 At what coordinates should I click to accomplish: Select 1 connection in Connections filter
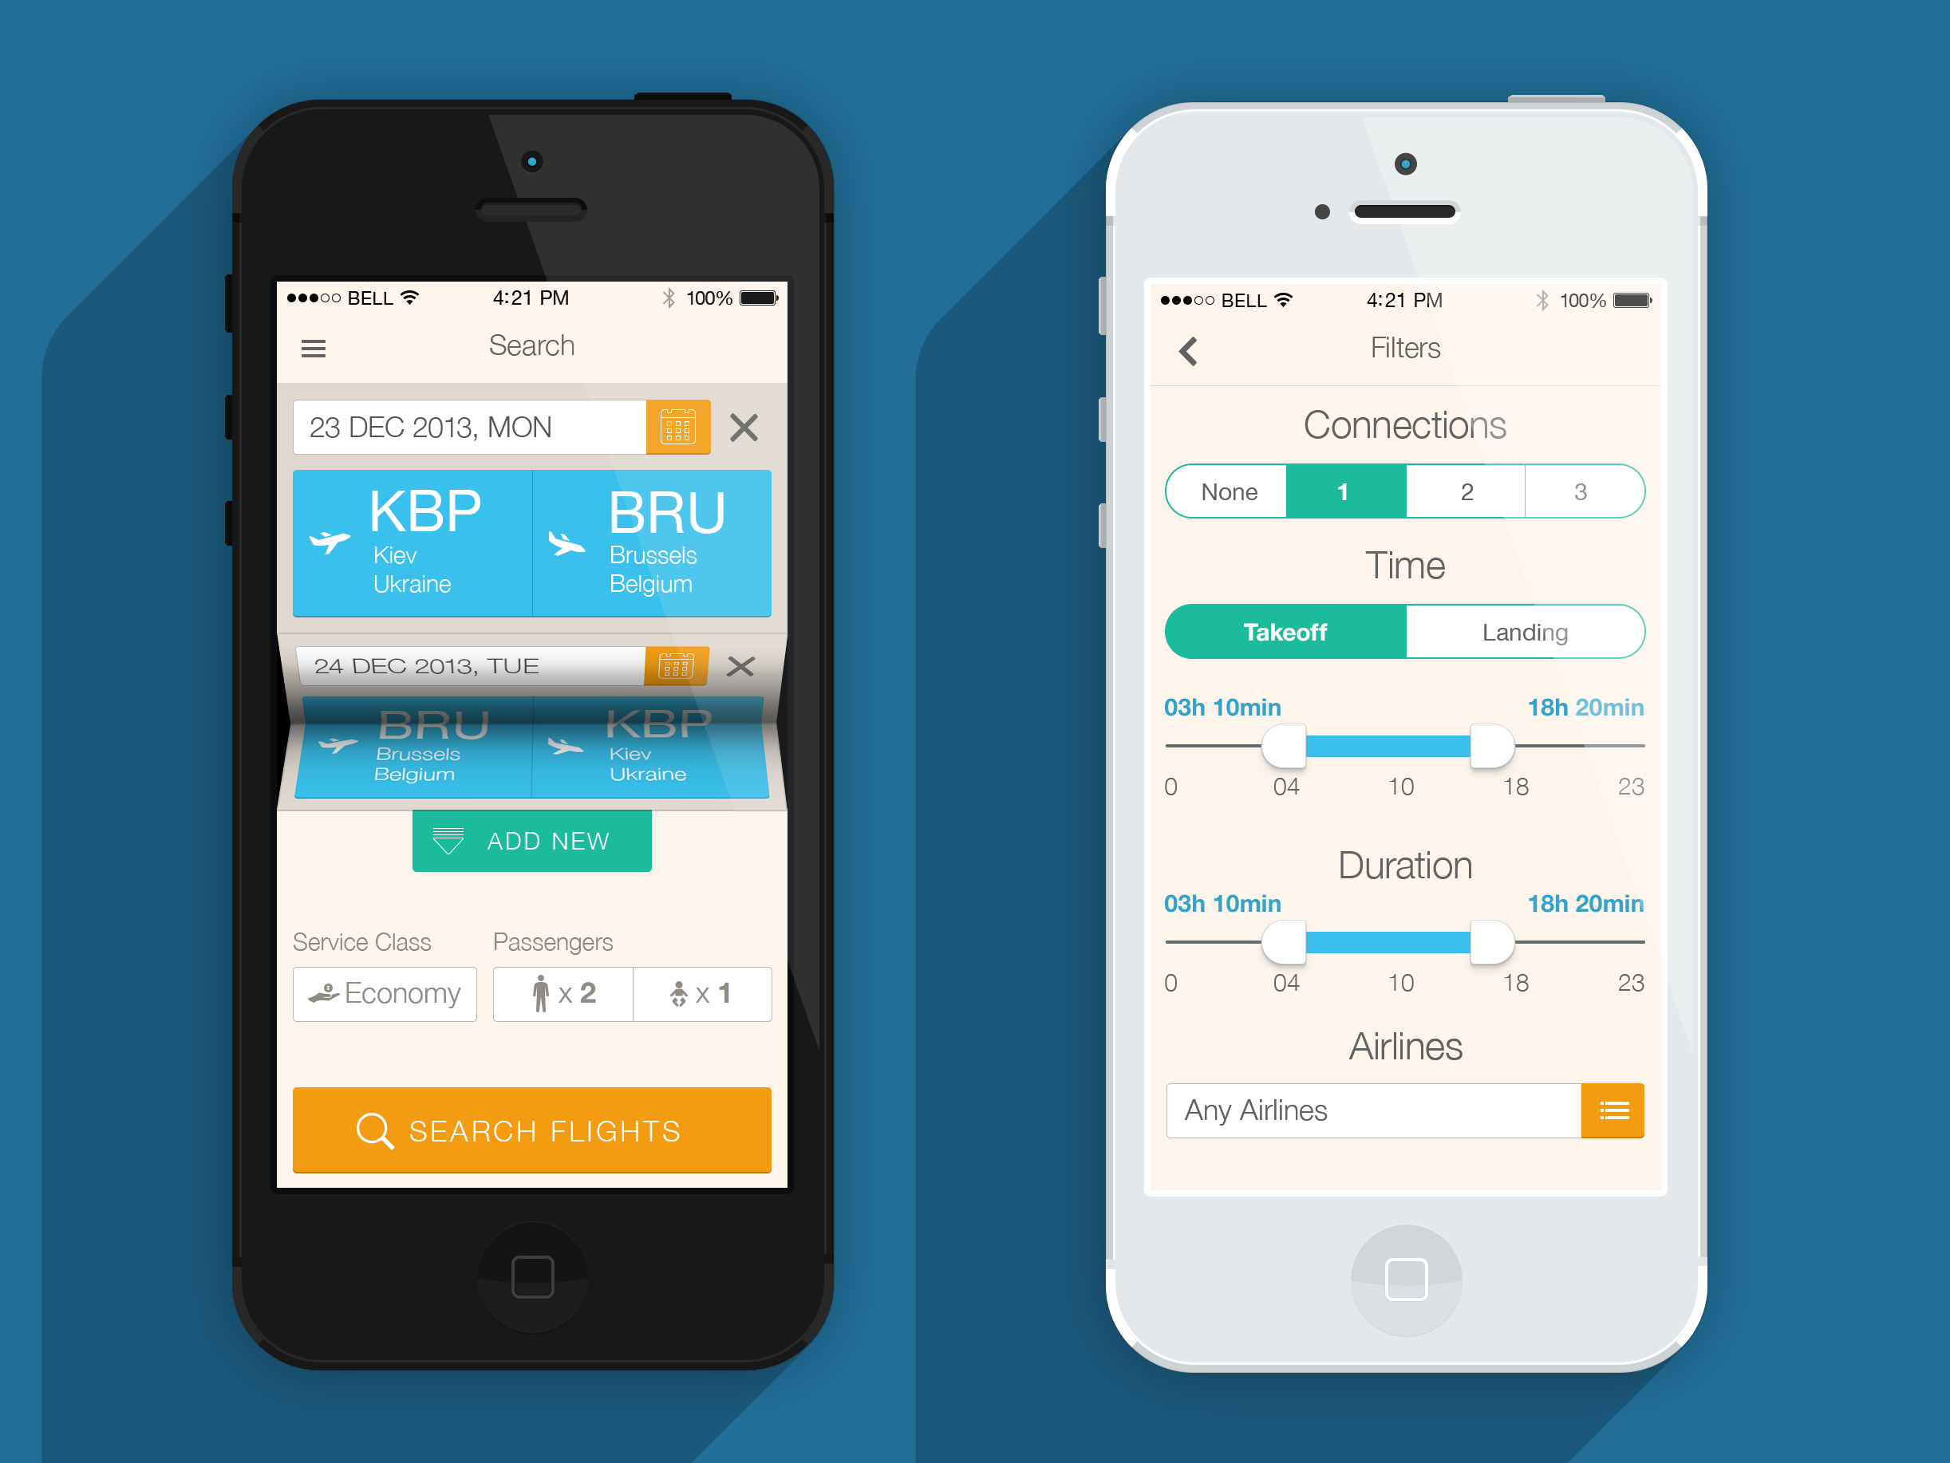point(1349,491)
